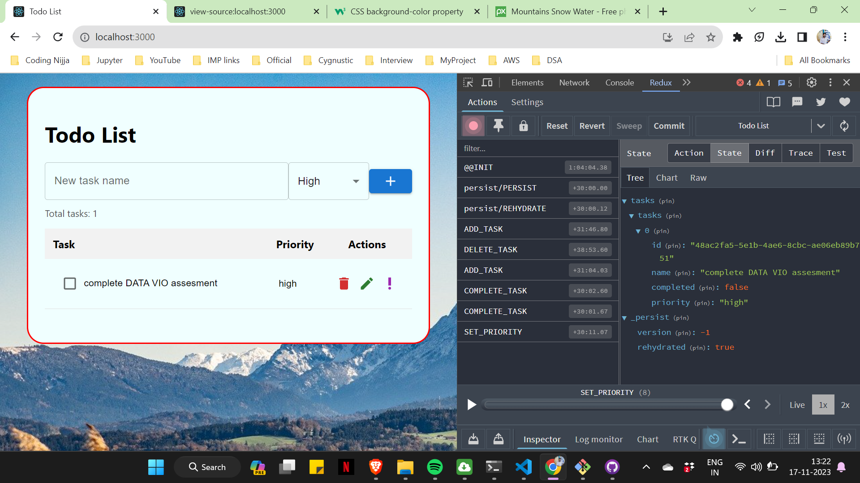Open the High priority dropdown
Image resolution: width=860 pixels, height=483 pixels.
click(328, 181)
